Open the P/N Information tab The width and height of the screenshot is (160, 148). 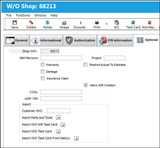point(115,40)
